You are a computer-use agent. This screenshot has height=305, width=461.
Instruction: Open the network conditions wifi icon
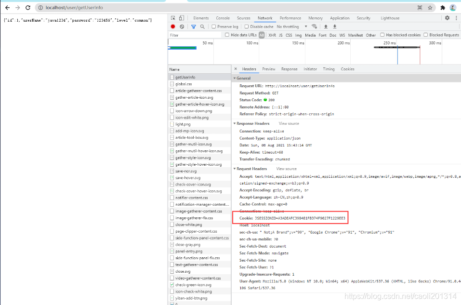(314, 27)
